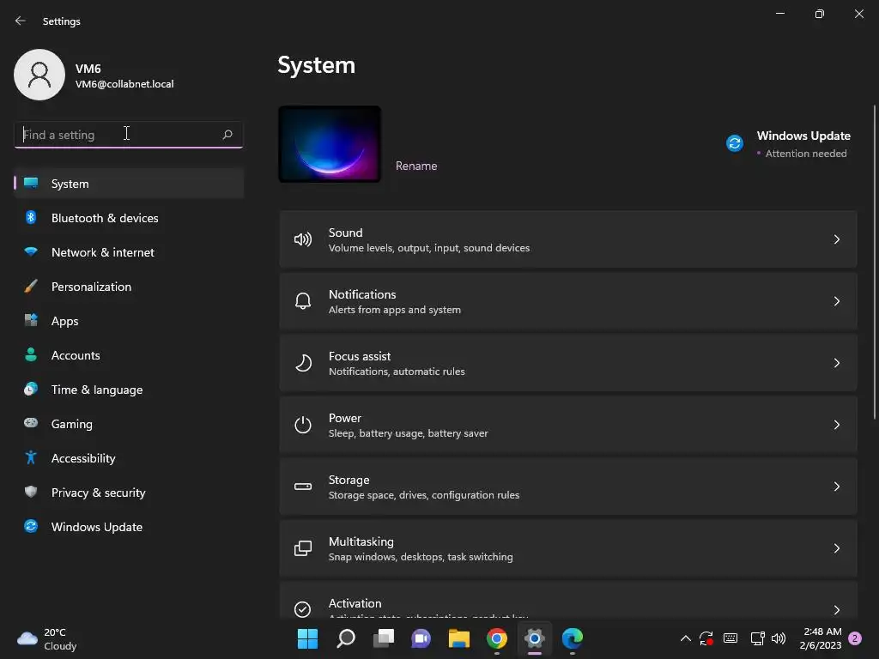The width and height of the screenshot is (879, 659).
Task: Open Accounts settings
Action: coord(129,355)
